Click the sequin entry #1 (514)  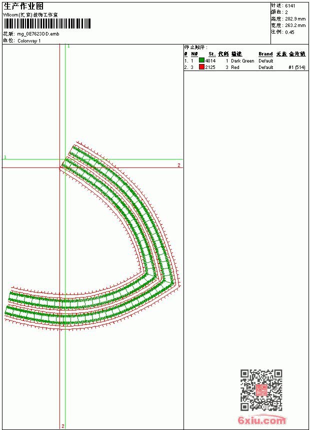(297, 67)
